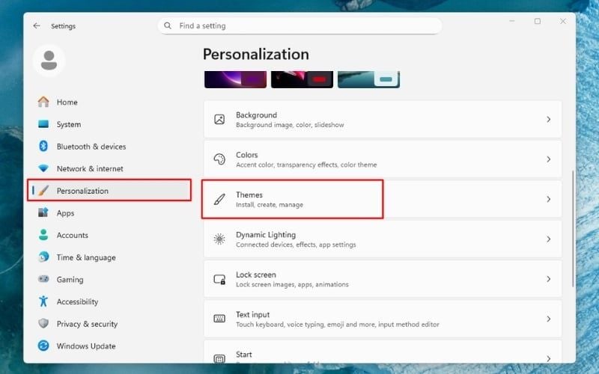Click the System monitor icon

coord(43,124)
